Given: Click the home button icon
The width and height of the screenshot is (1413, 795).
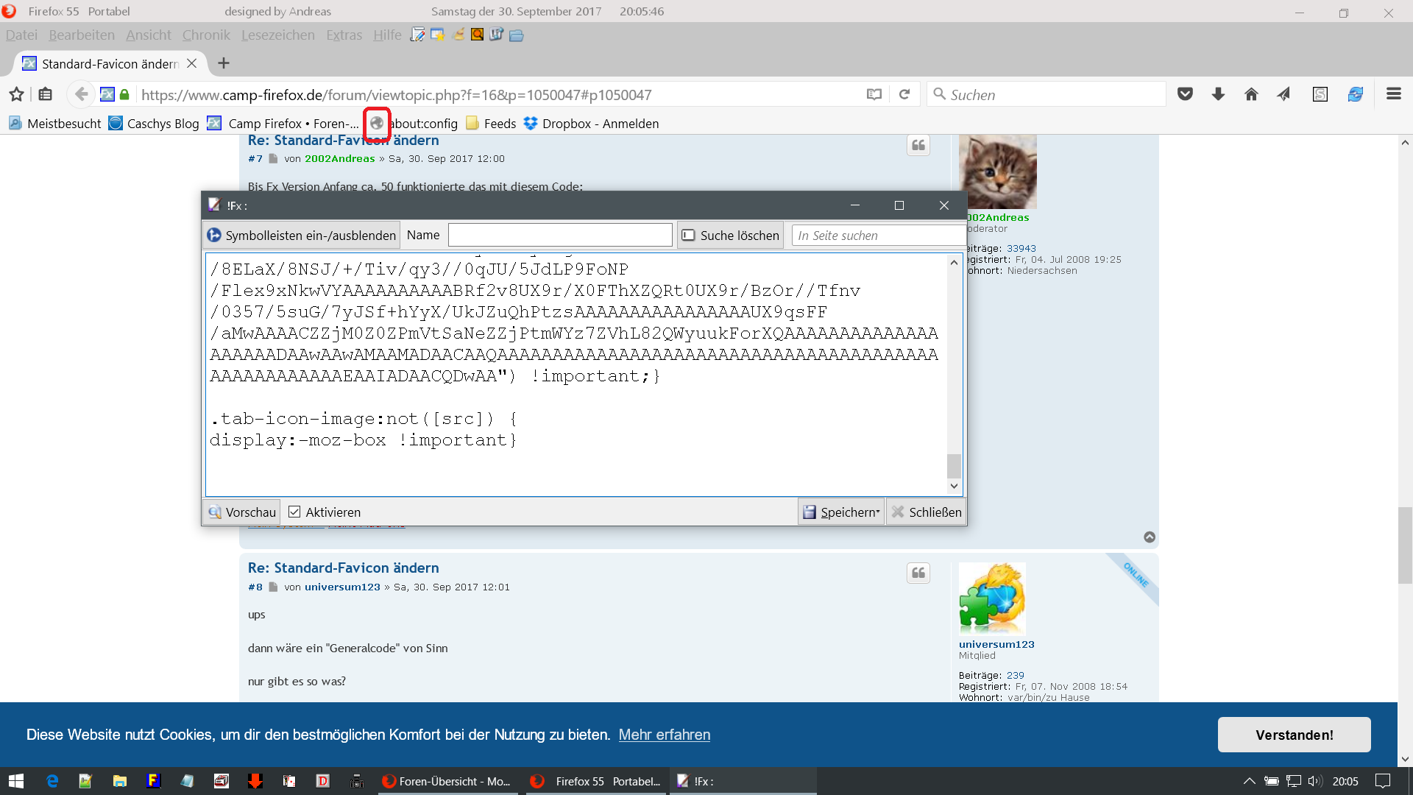Looking at the screenshot, I should pos(1251,94).
